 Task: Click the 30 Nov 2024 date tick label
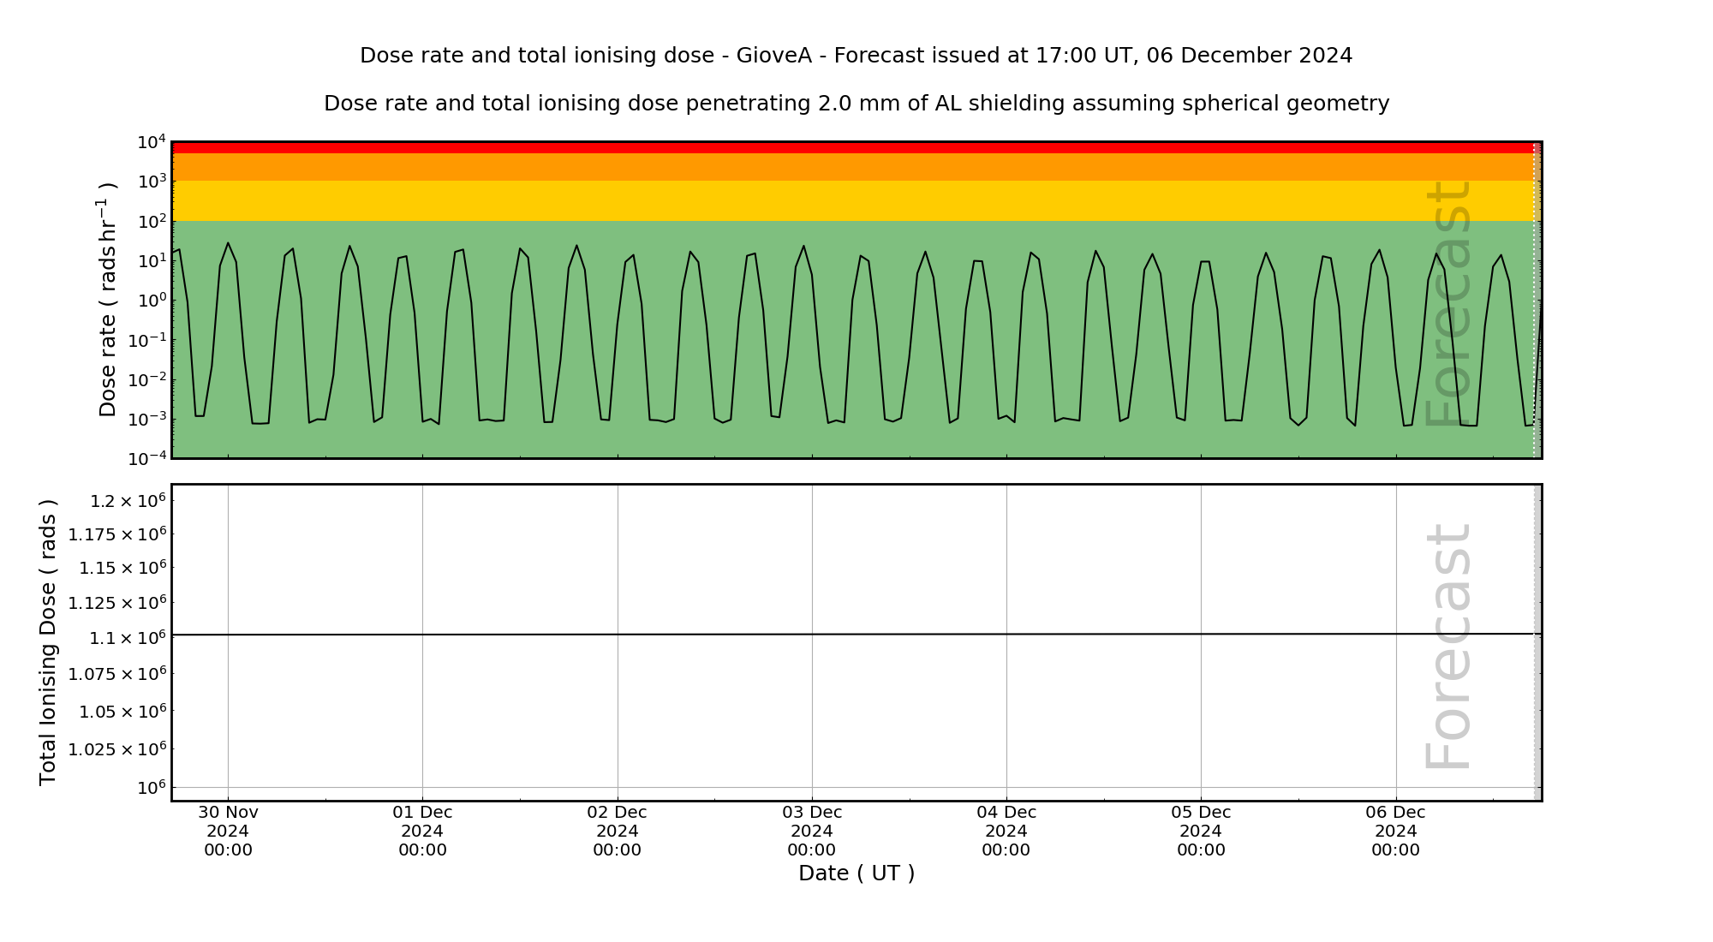click(x=228, y=831)
